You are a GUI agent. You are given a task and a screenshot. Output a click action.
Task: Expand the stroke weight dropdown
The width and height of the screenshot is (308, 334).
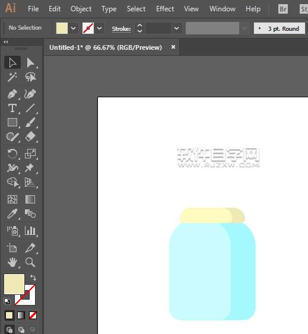point(176,28)
